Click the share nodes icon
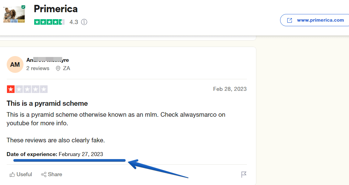 tap(44, 175)
